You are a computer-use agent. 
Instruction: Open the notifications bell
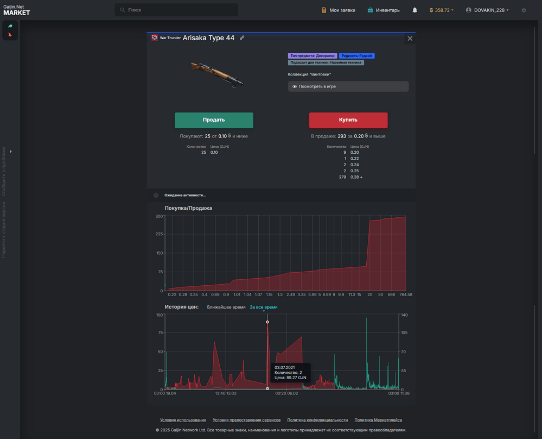(x=415, y=10)
